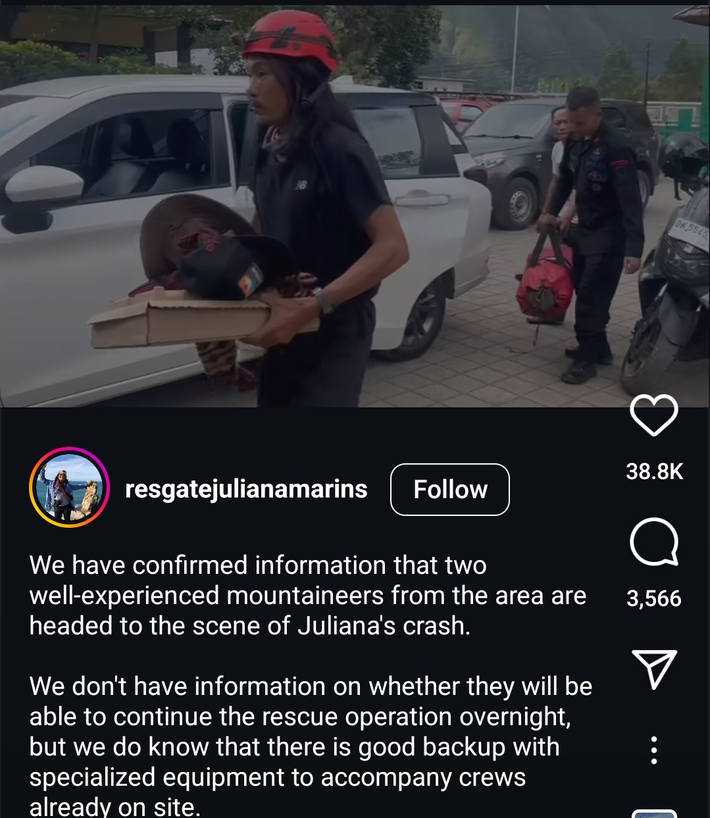
Task: Share the reel using the paper plane icon
Action: click(x=654, y=669)
